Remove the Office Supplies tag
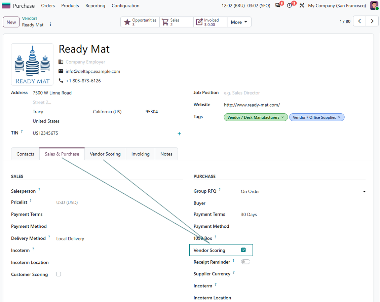 [339, 117]
